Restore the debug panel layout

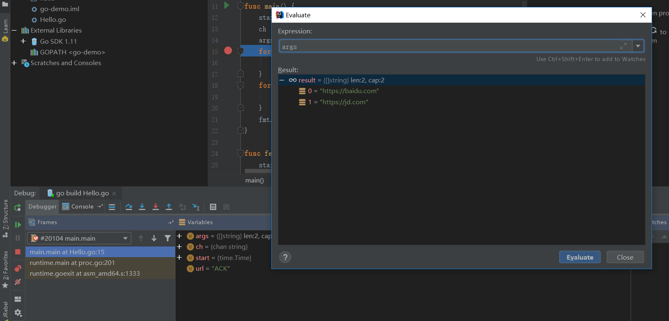click(18, 299)
